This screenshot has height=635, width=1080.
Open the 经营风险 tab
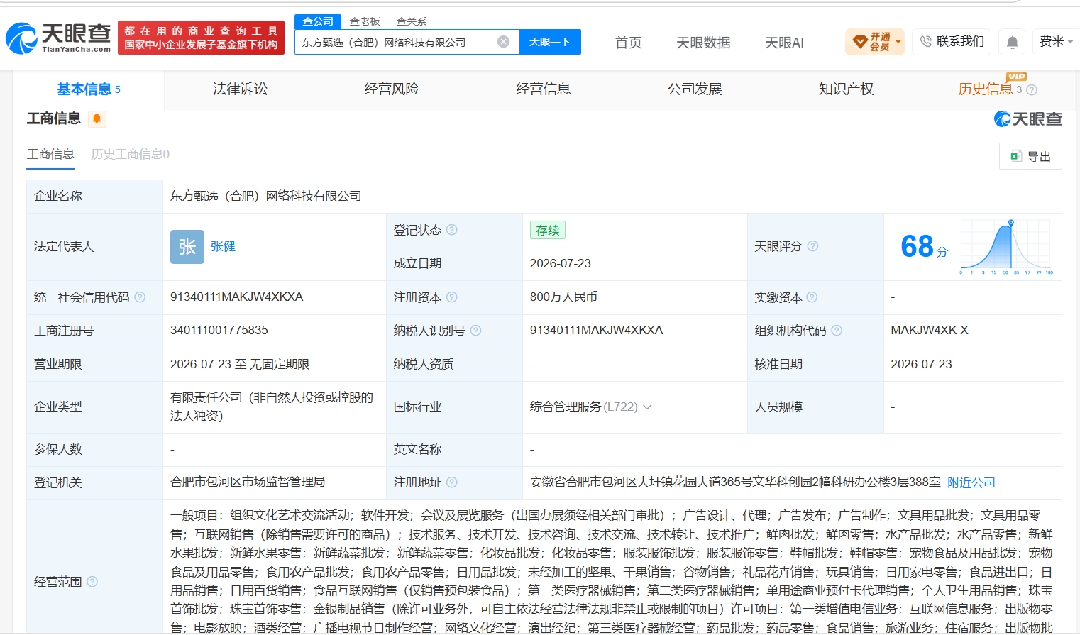coord(392,89)
